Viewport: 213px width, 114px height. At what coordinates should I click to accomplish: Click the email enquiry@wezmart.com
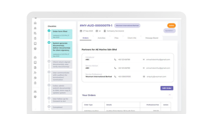tap(156, 77)
